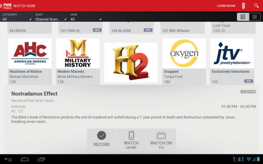Expand the Category dropdown
The image size is (263, 164).
click(x=17, y=17)
